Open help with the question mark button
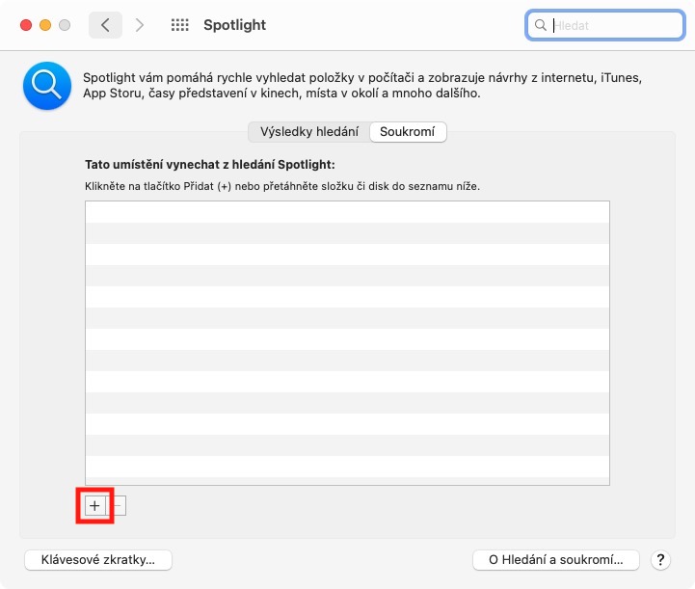Image resolution: width=695 pixels, height=589 pixels. 661,560
